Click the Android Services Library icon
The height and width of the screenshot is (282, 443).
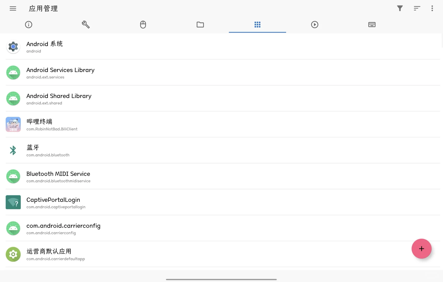13,73
